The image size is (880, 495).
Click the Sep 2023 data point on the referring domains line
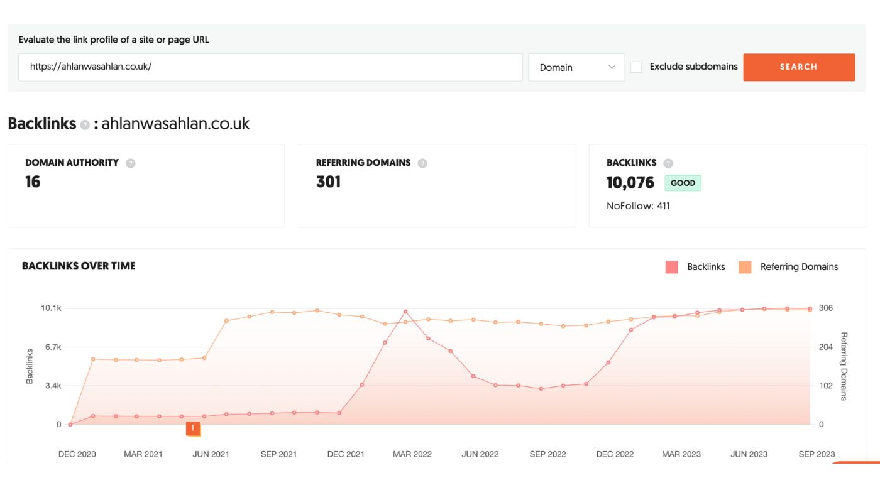[x=811, y=308]
